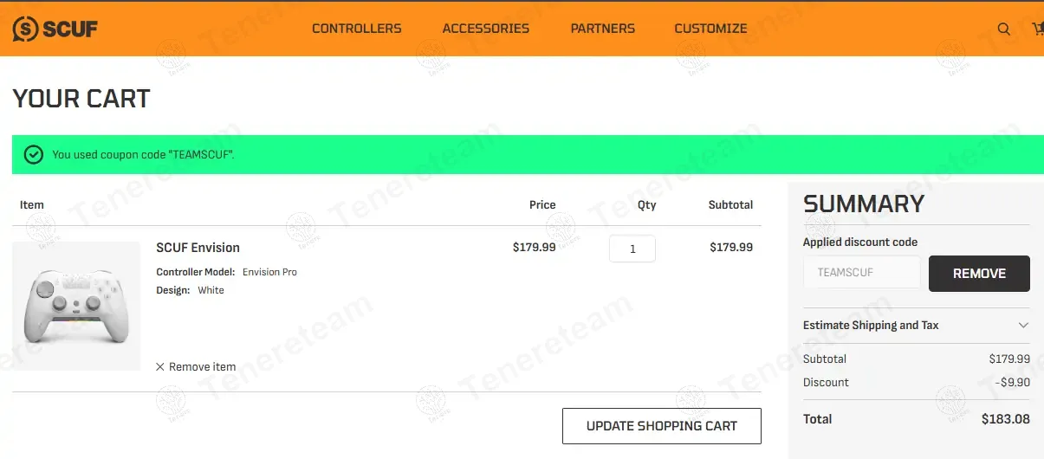Expand Estimate Shipping and Tax chevron
The width and height of the screenshot is (1044, 459).
[x=1023, y=326]
